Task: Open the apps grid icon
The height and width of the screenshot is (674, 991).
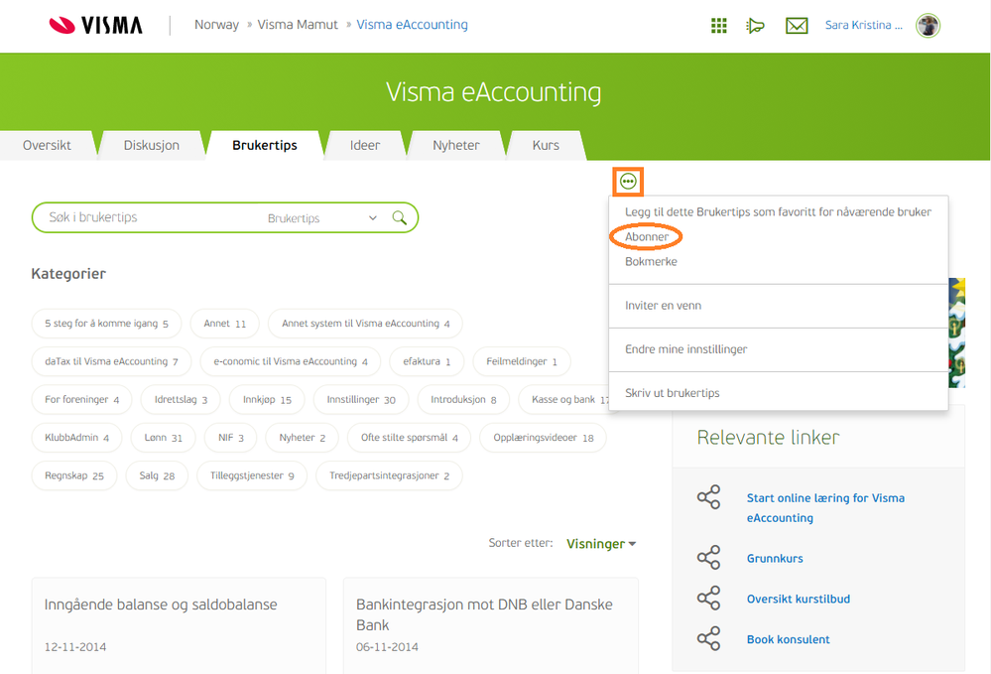Action: 718,25
